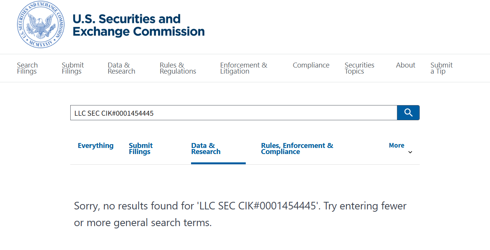Go to Submit a Tip
This screenshot has width=490, height=250.
tap(441, 68)
